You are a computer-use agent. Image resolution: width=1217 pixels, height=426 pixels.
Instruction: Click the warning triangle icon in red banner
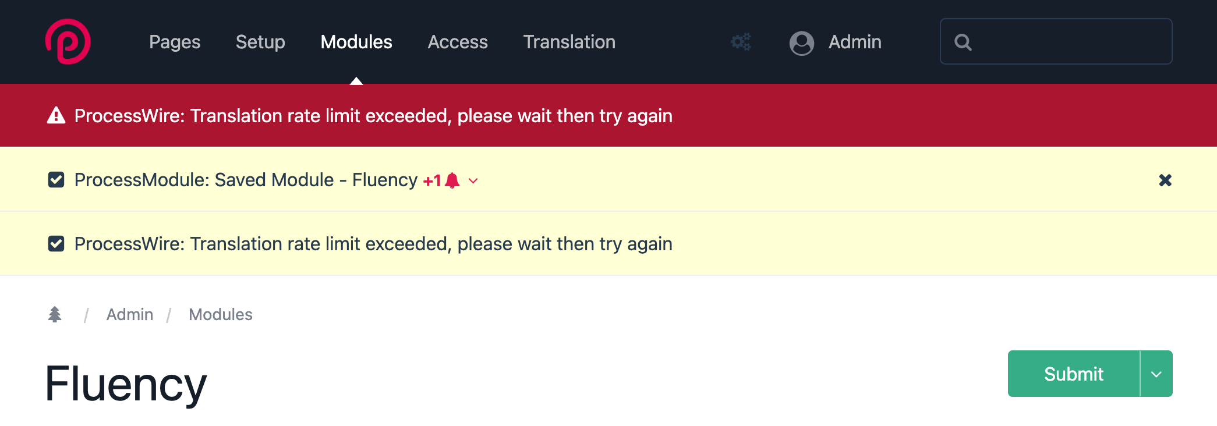point(56,115)
